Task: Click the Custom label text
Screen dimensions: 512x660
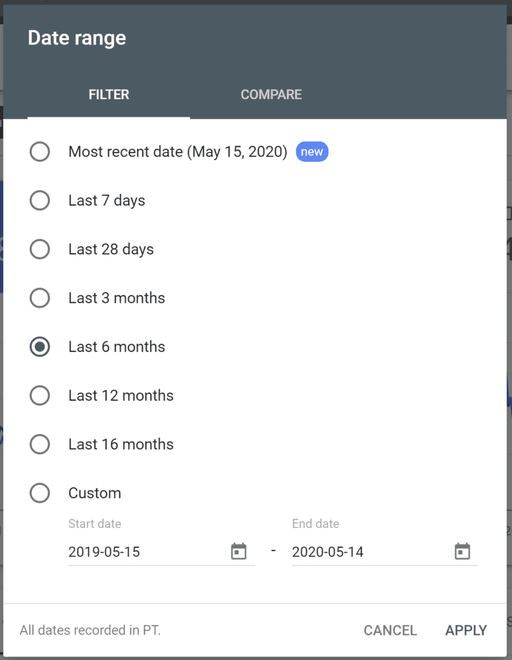Action: click(95, 493)
